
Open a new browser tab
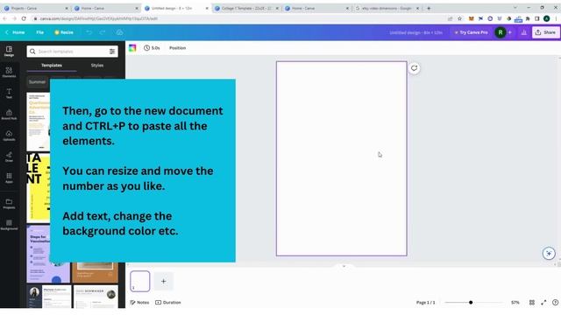[429, 8]
